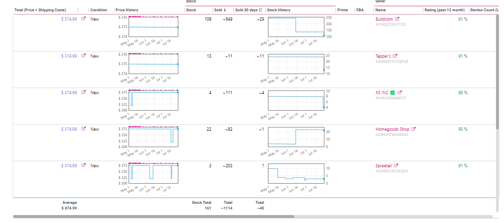The height and width of the screenshot is (223, 504).
Task: Click Homegoods Shop stock history chart
Action: click(x=296, y=137)
